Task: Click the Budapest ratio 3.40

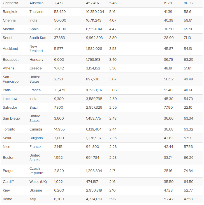Action: pos(113,59)
